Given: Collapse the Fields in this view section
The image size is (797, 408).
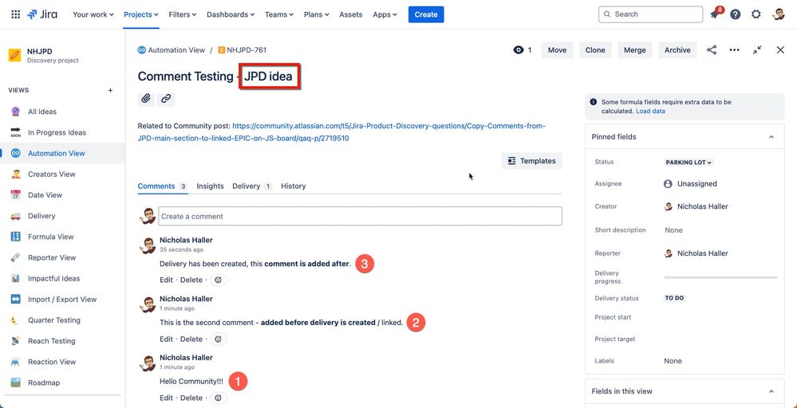Looking at the screenshot, I should point(771,391).
